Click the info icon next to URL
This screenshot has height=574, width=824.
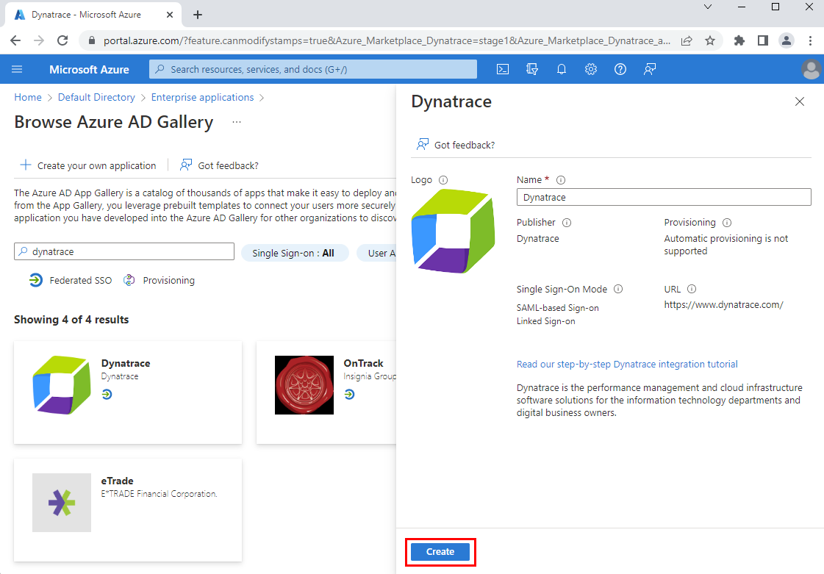coord(692,289)
